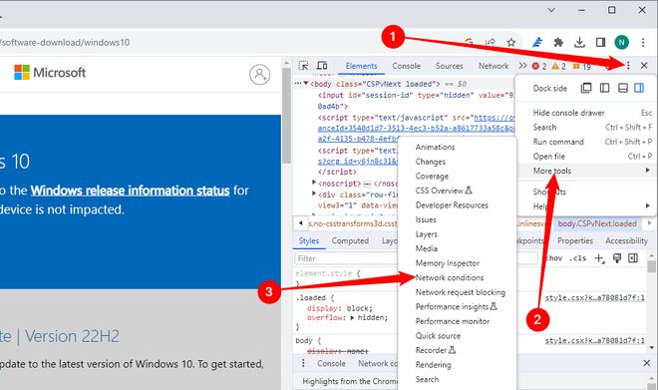The width and height of the screenshot is (658, 390).
Task: Switch to the Console tab
Action: [x=406, y=66]
